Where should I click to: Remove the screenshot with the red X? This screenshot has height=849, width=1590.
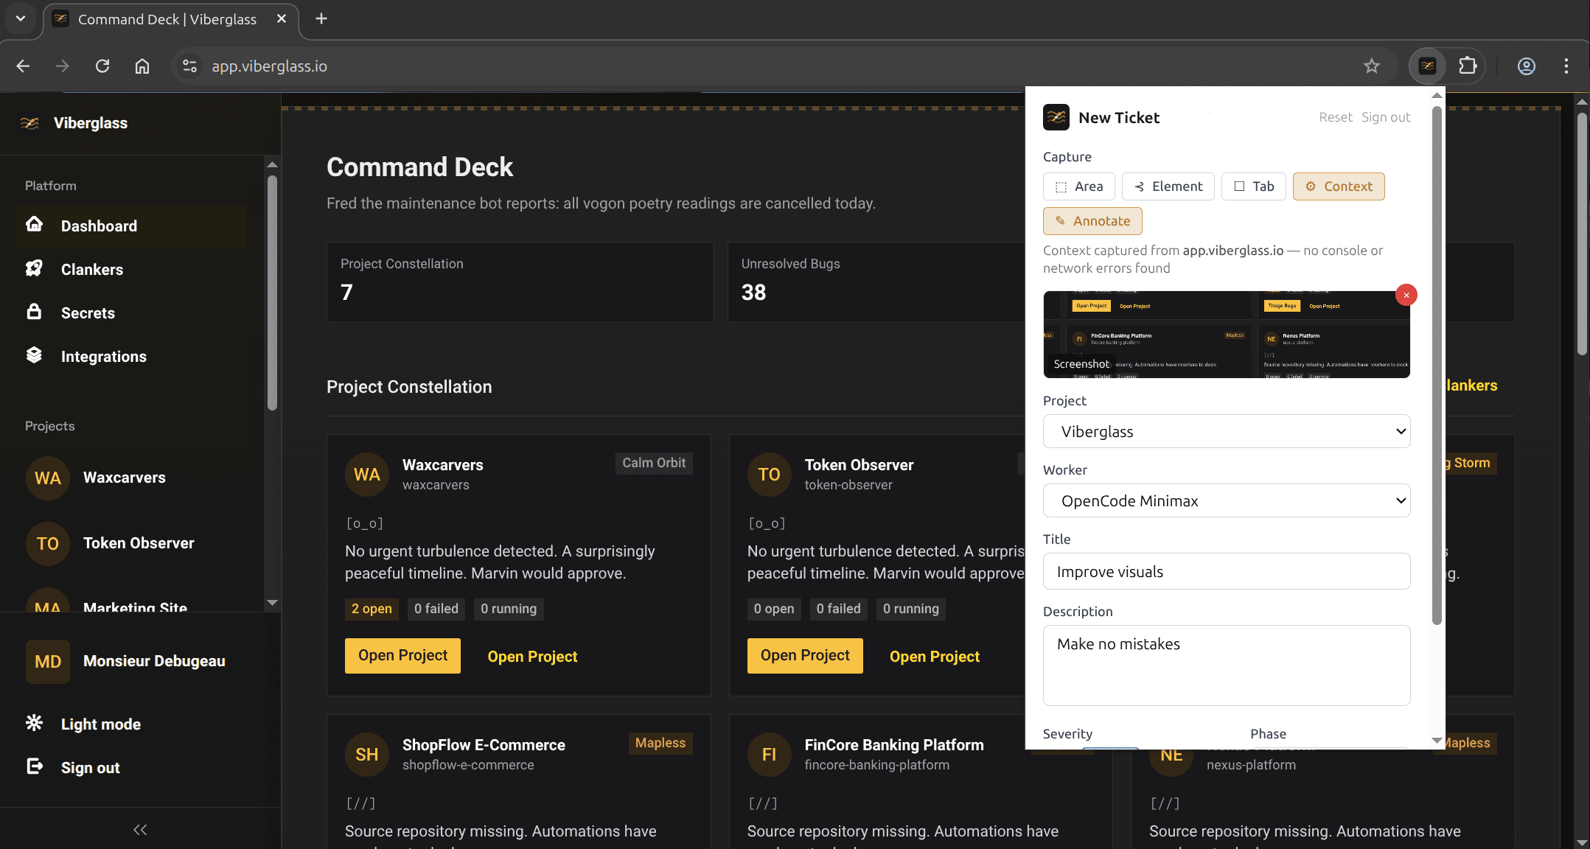click(1406, 295)
